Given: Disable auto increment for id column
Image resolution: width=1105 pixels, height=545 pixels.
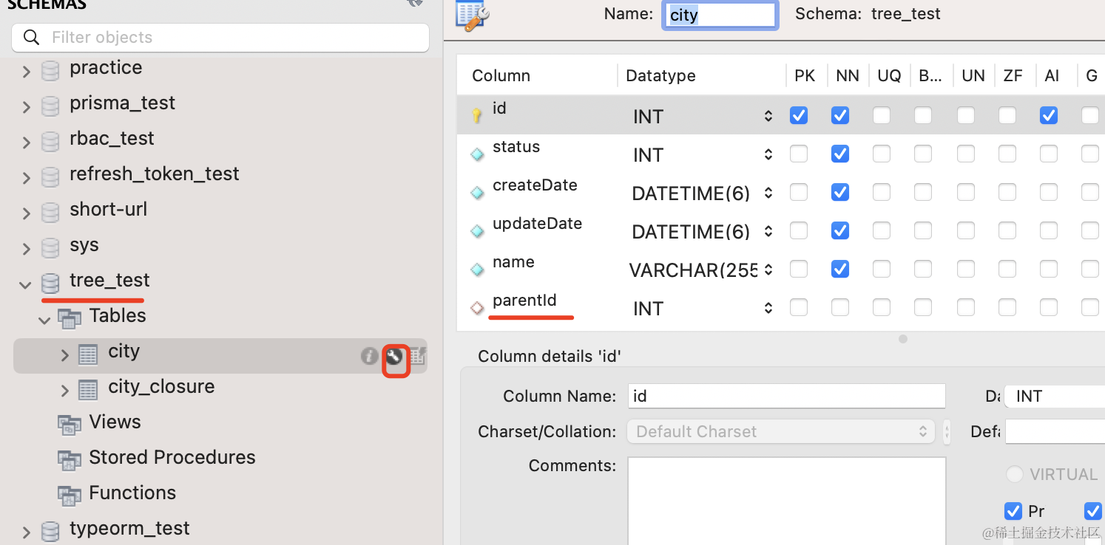Looking at the screenshot, I should pyautogui.click(x=1049, y=115).
